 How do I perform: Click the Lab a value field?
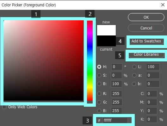153,75
